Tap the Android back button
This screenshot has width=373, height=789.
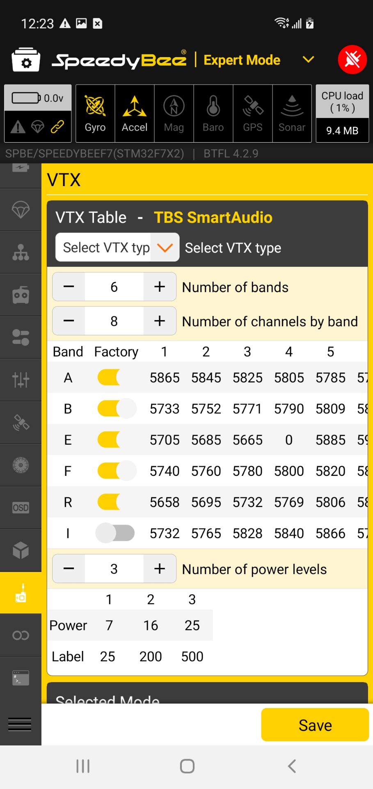pyautogui.click(x=292, y=766)
